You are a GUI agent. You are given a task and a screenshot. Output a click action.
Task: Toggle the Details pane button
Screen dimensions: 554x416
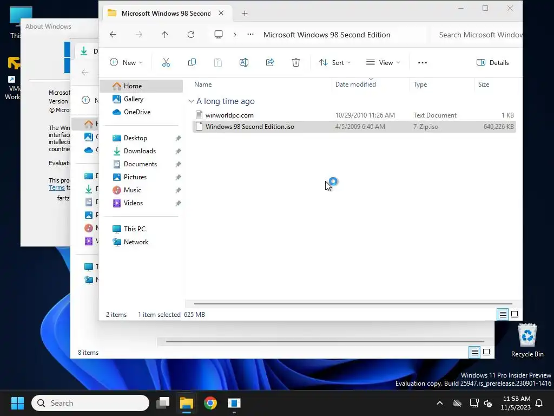493,63
